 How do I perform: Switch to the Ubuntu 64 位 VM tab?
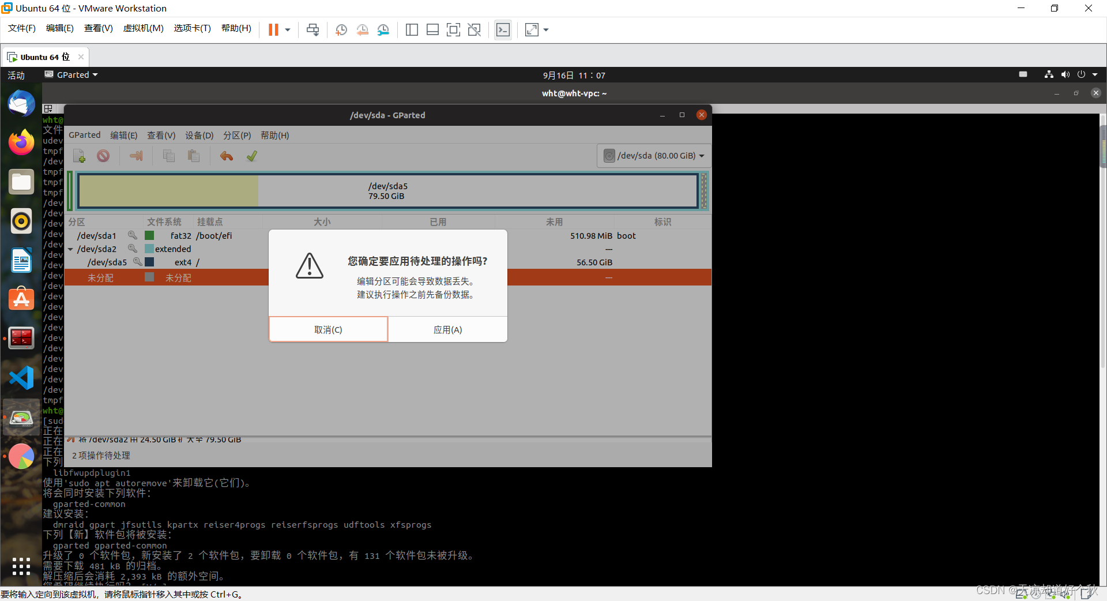pyautogui.click(x=45, y=57)
